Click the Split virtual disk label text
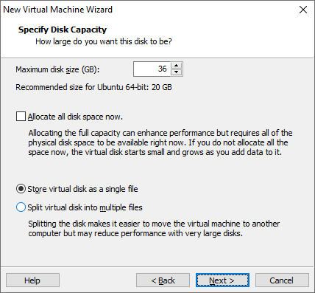315x293 pixels. [x=85, y=207]
